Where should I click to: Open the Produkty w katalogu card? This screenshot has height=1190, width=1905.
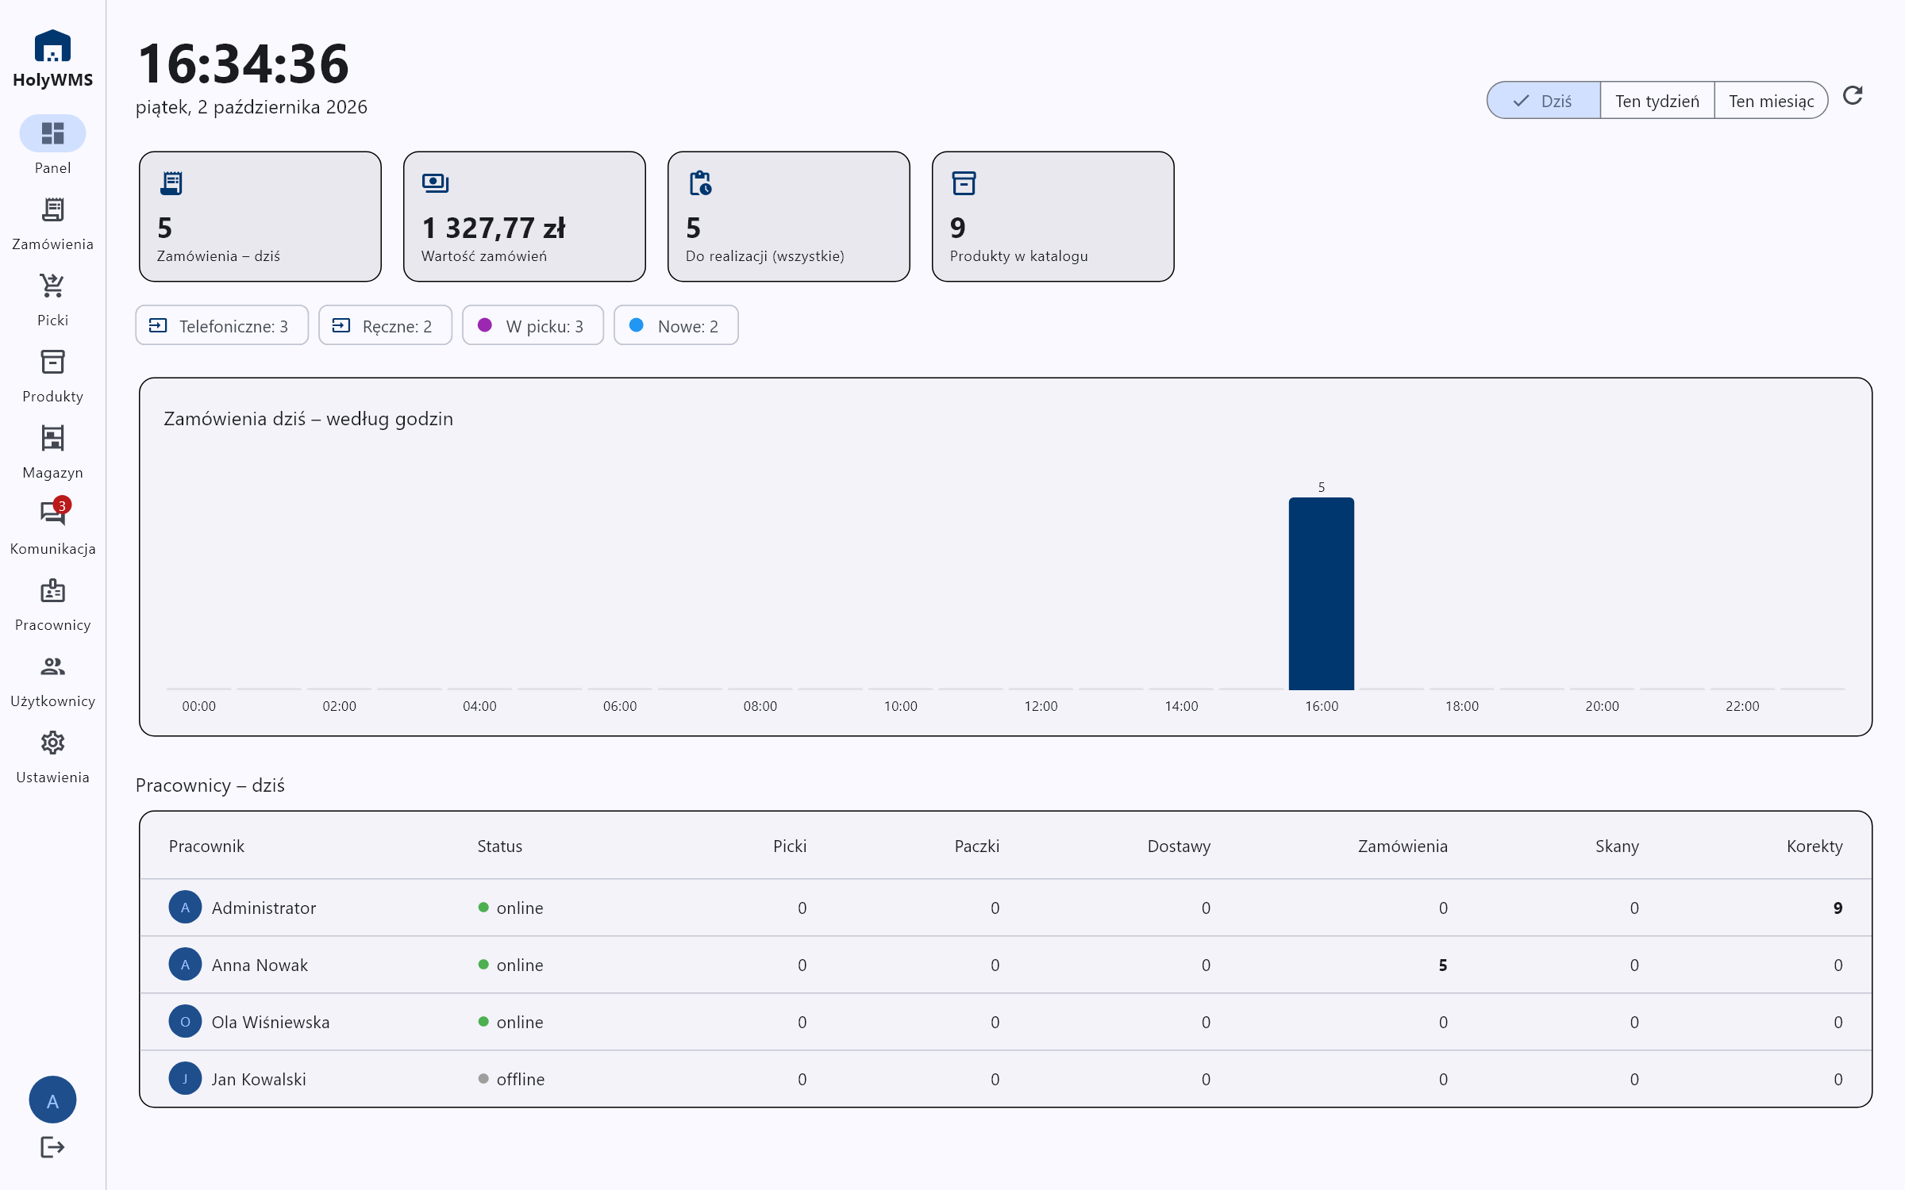(x=1053, y=217)
